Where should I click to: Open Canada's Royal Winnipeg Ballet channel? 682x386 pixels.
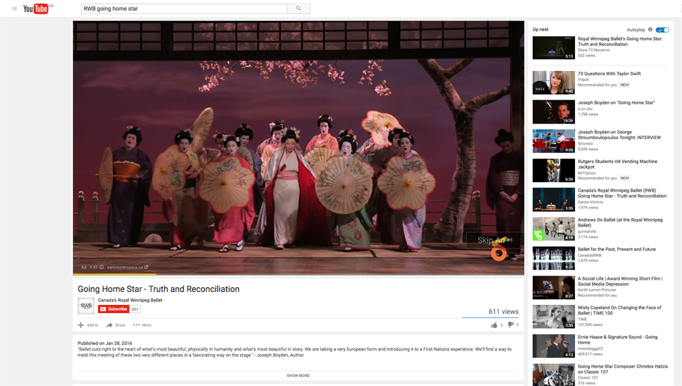pos(130,300)
